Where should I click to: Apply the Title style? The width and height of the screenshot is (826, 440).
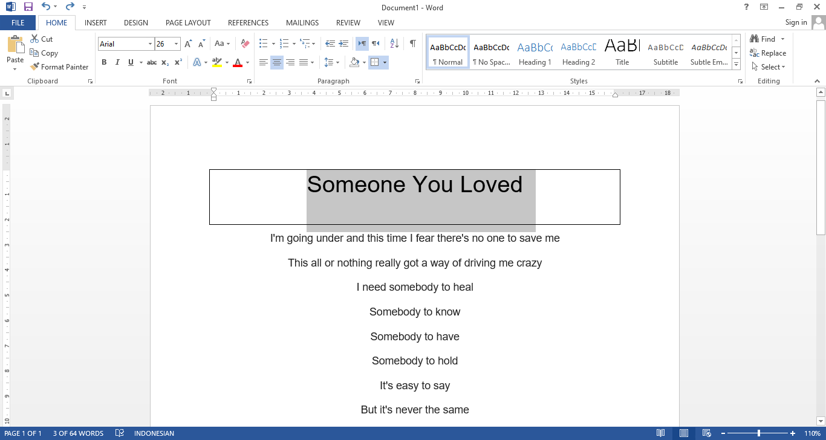(622, 53)
